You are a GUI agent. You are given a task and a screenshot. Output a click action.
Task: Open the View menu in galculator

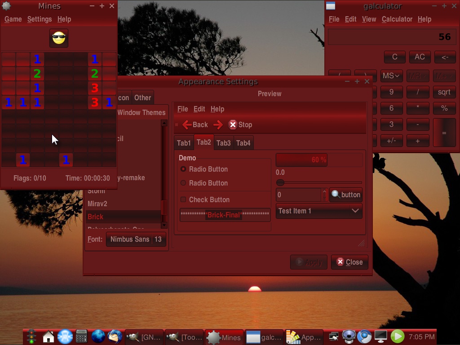pyautogui.click(x=369, y=19)
